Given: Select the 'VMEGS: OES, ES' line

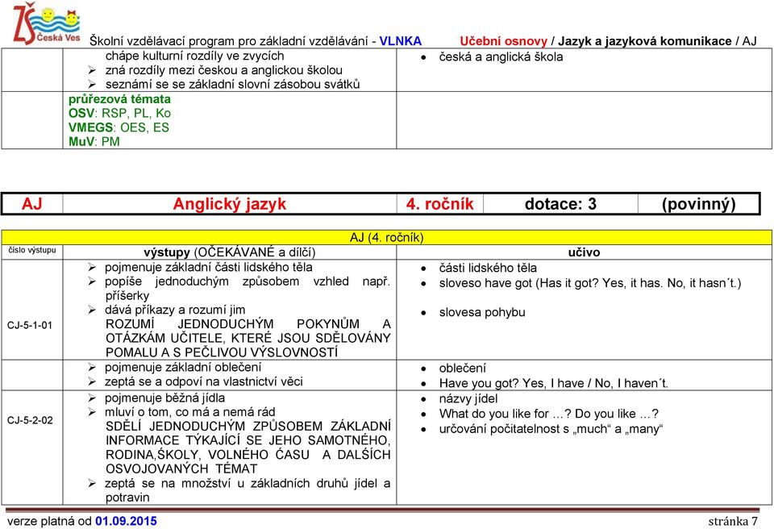Looking at the screenshot, I should [119, 127].
